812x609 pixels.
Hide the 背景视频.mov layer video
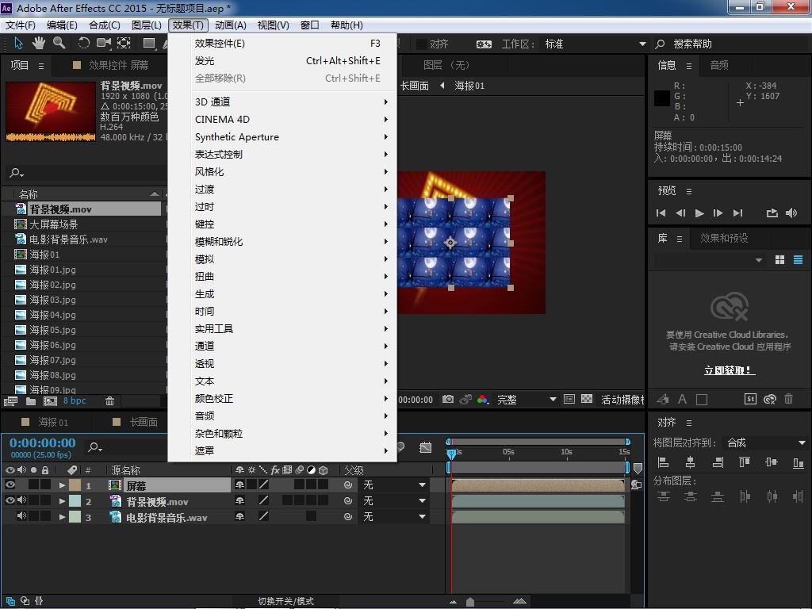click(x=10, y=500)
